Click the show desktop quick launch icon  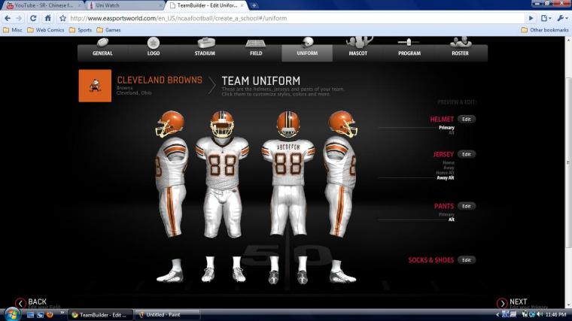point(31,315)
